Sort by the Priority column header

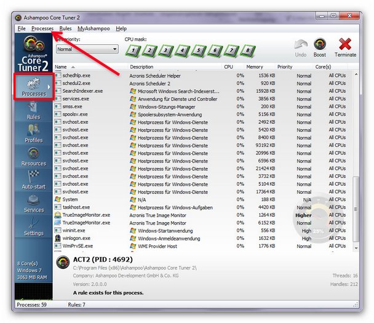(294, 67)
